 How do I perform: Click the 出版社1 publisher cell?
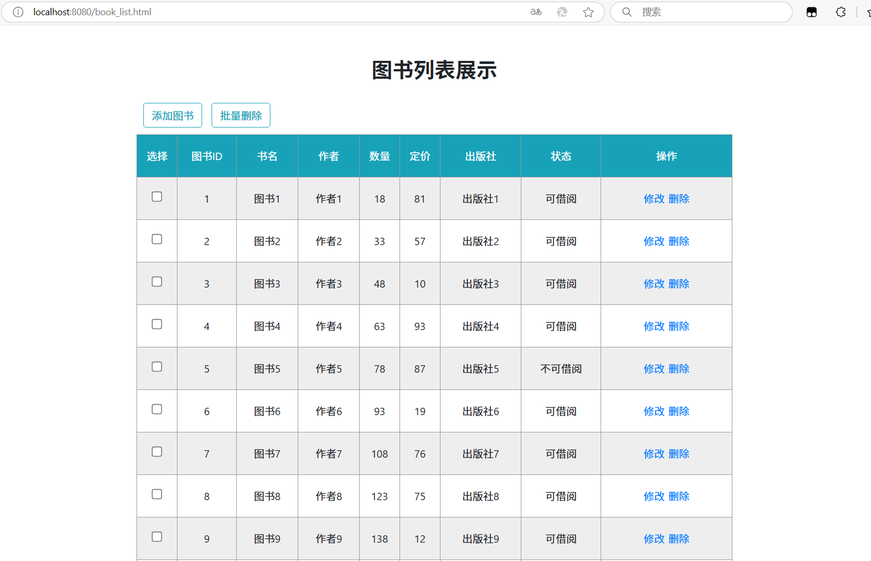tap(481, 199)
